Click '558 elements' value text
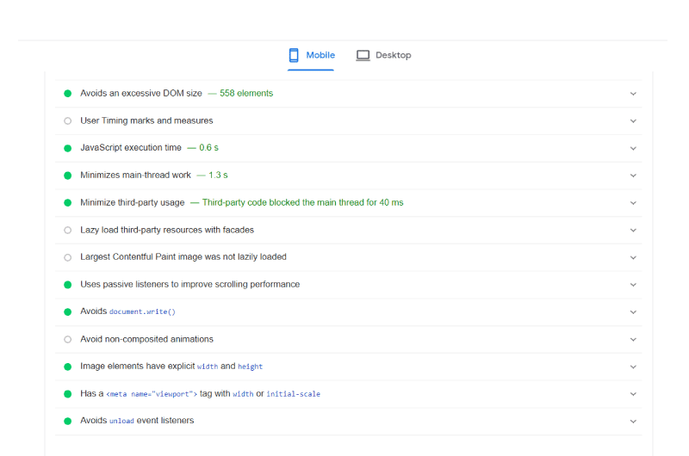Screen dimensions: 689x456 pyautogui.click(x=246, y=93)
